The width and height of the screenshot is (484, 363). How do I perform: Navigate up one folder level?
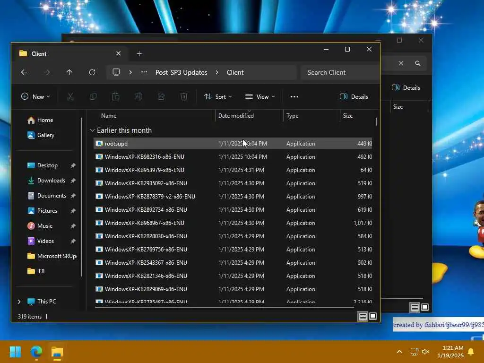69,72
